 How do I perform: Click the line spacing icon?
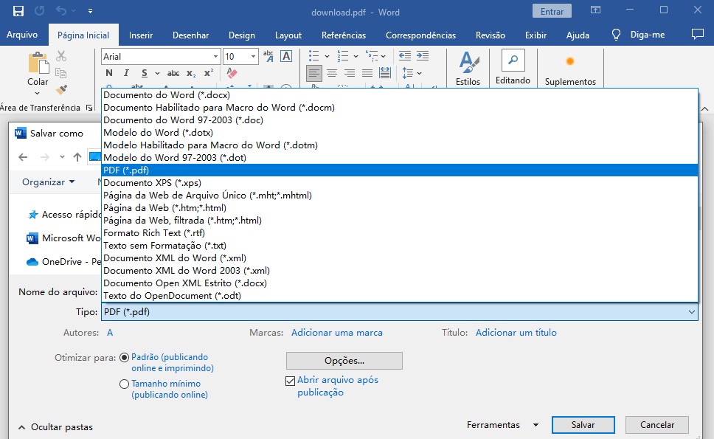tap(408, 73)
